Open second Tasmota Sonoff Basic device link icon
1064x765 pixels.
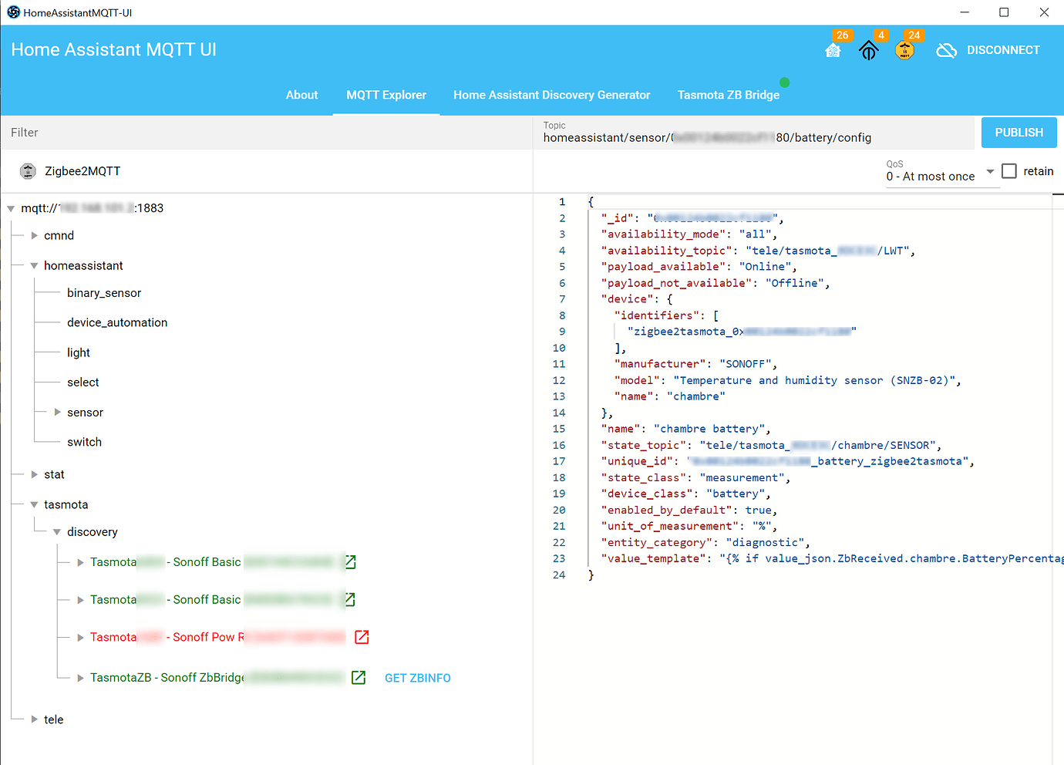point(350,599)
